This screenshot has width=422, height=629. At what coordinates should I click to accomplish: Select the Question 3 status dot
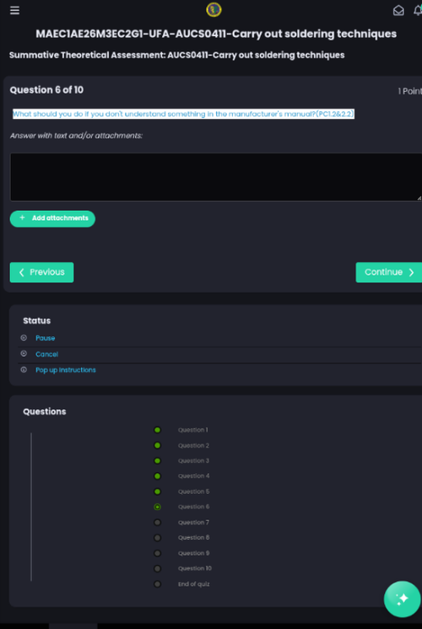point(157,461)
